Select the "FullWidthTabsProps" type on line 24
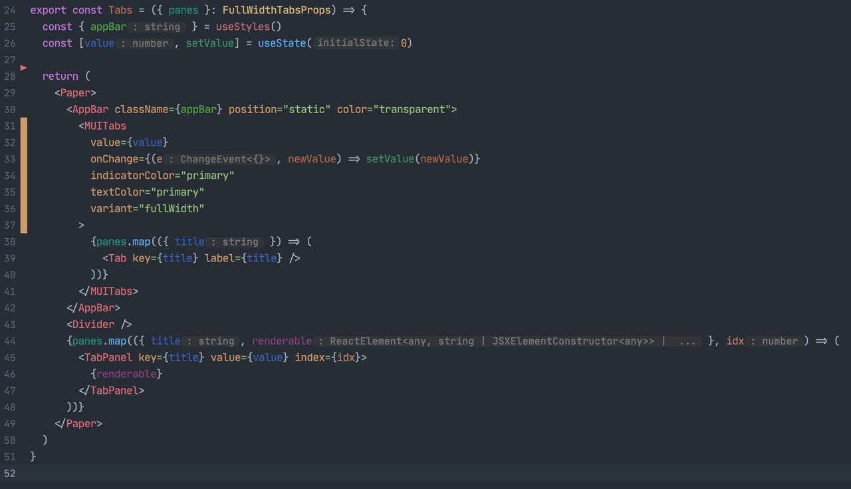This screenshot has width=851, height=489. click(x=277, y=11)
